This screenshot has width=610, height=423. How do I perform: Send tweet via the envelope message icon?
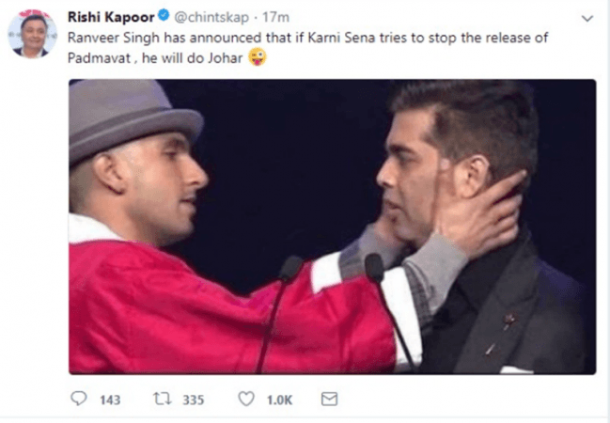coord(329,399)
